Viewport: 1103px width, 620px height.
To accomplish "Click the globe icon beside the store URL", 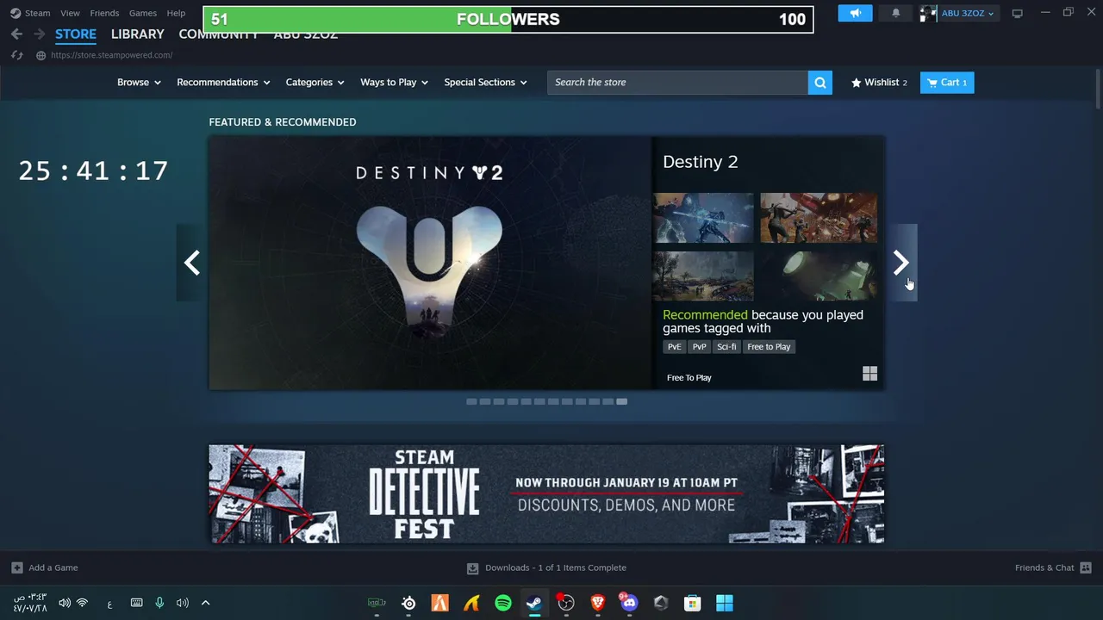I will tap(41, 55).
